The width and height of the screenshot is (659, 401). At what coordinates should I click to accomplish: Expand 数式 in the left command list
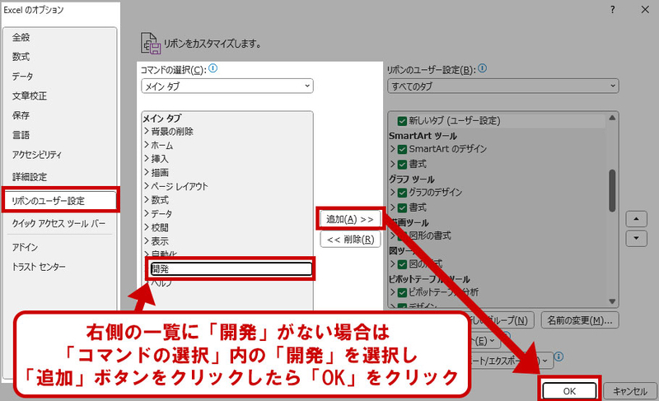(x=147, y=200)
